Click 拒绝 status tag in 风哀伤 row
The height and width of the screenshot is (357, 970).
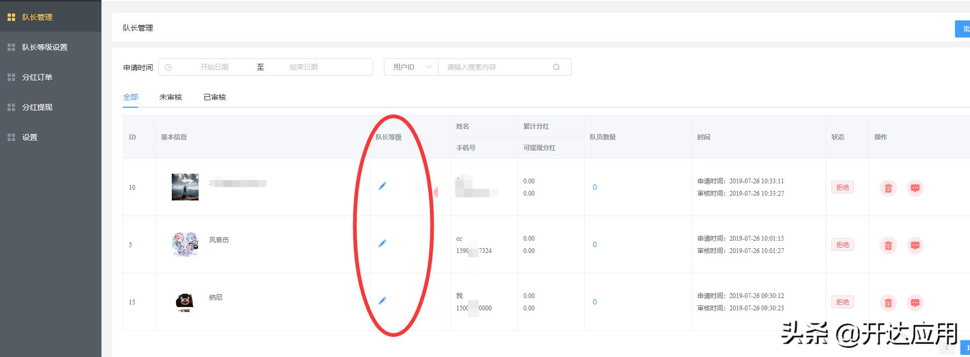(x=842, y=244)
